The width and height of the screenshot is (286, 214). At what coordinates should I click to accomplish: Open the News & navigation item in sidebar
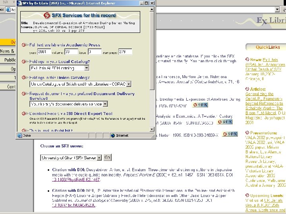pyautogui.click(x=8, y=51)
